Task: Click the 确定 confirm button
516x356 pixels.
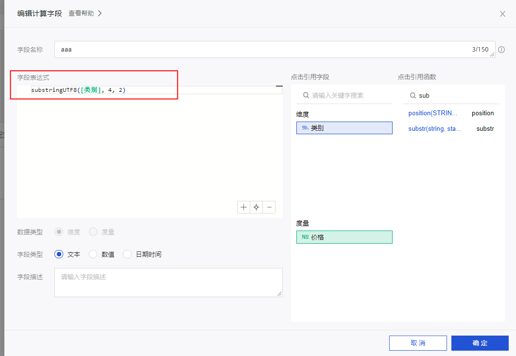Action: click(480, 343)
